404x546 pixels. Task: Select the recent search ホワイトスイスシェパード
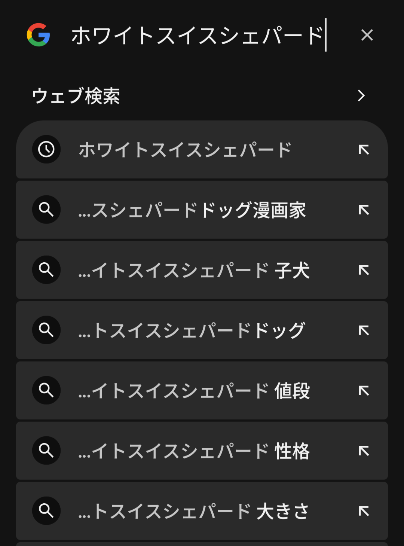[x=185, y=150]
